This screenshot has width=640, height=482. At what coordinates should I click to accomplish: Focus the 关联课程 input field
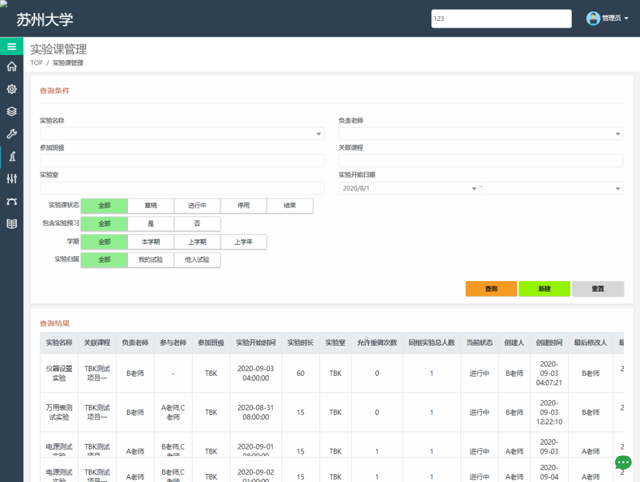click(x=481, y=161)
